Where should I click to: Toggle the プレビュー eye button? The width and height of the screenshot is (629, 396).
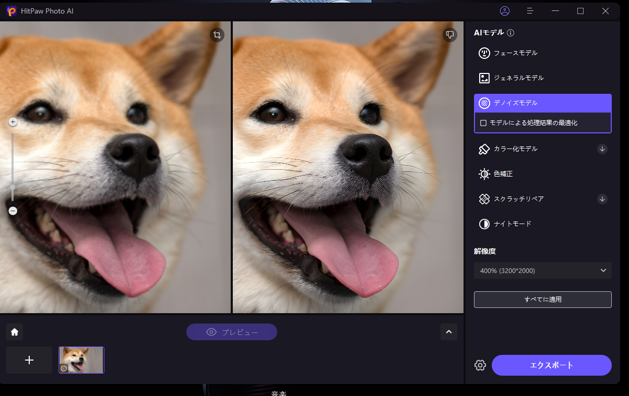231,332
